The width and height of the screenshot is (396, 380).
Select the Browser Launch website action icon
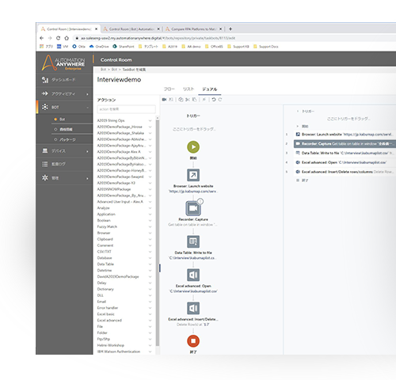point(193,175)
